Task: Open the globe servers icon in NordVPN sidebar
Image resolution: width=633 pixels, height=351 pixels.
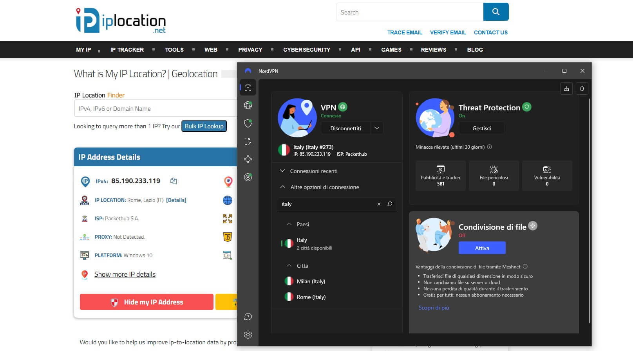Action: coord(248,105)
